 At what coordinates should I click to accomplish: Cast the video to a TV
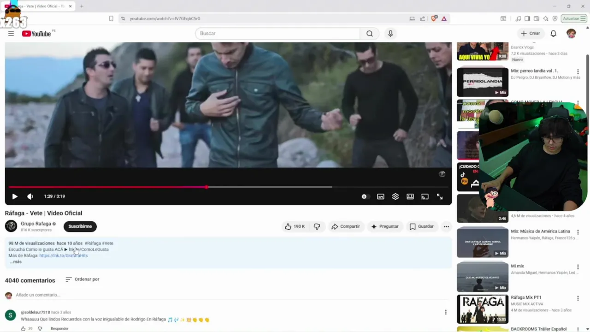[x=425, y=196]
